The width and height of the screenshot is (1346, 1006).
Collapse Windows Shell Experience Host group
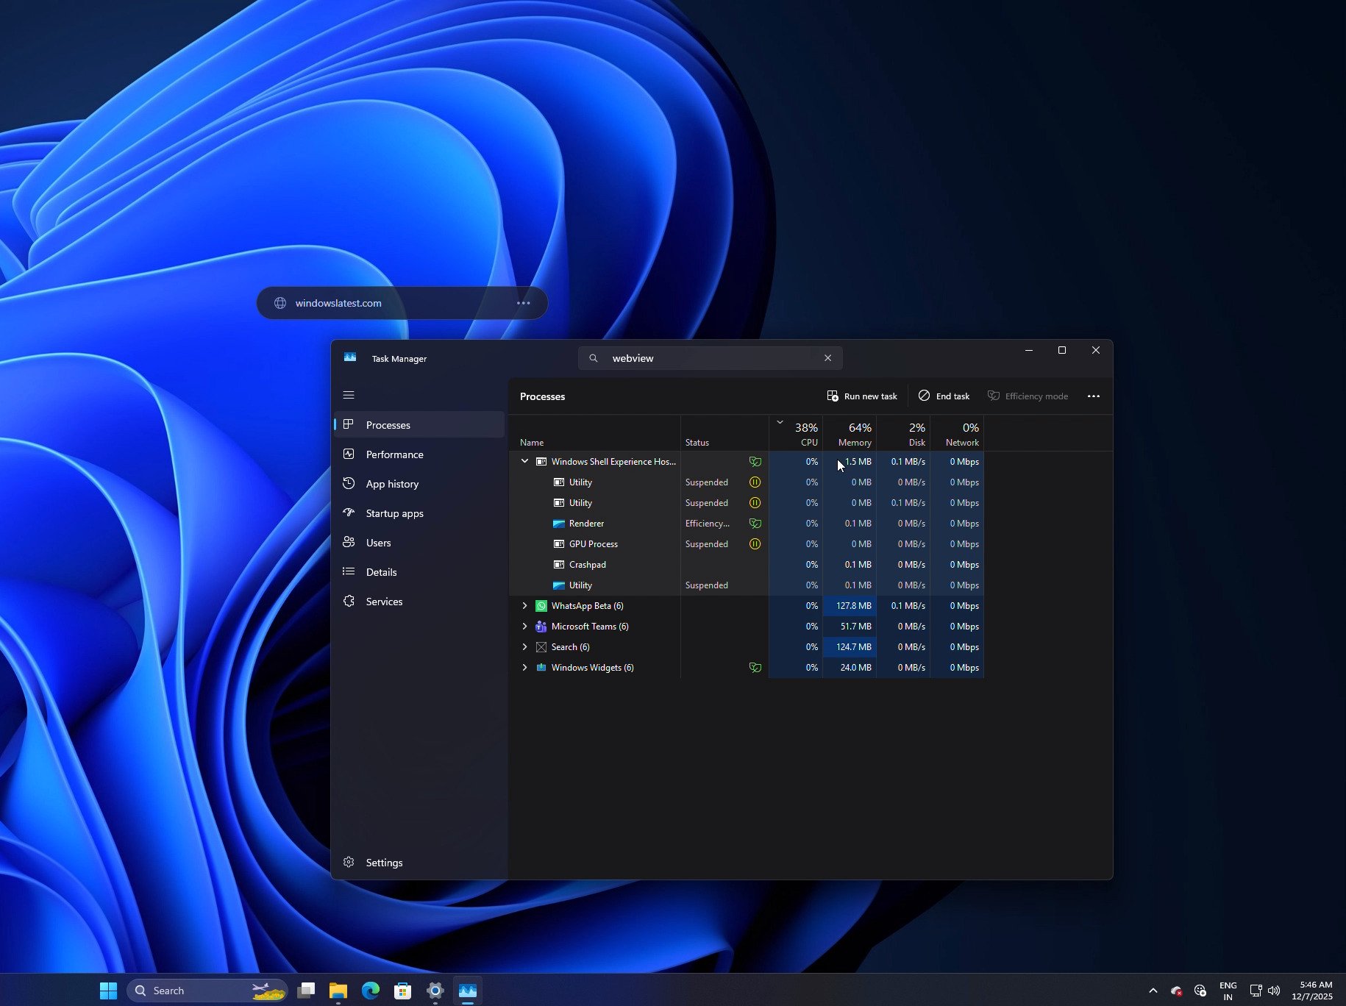524,462
